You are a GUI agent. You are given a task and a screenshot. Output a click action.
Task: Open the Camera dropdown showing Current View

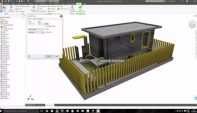point(36,29)
